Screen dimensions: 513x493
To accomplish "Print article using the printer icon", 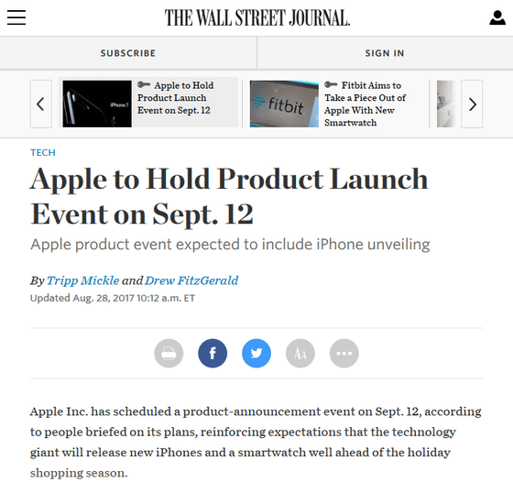I will click(x=169, y=353).
